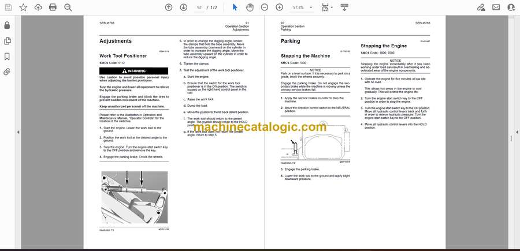
Task: Click the Parking heading
Action: point(290,41)
